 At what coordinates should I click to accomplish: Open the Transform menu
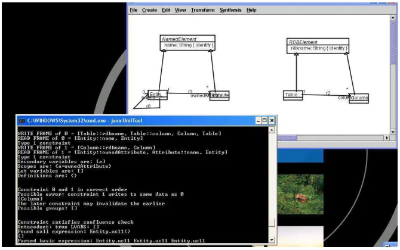(x=203, y=10)
